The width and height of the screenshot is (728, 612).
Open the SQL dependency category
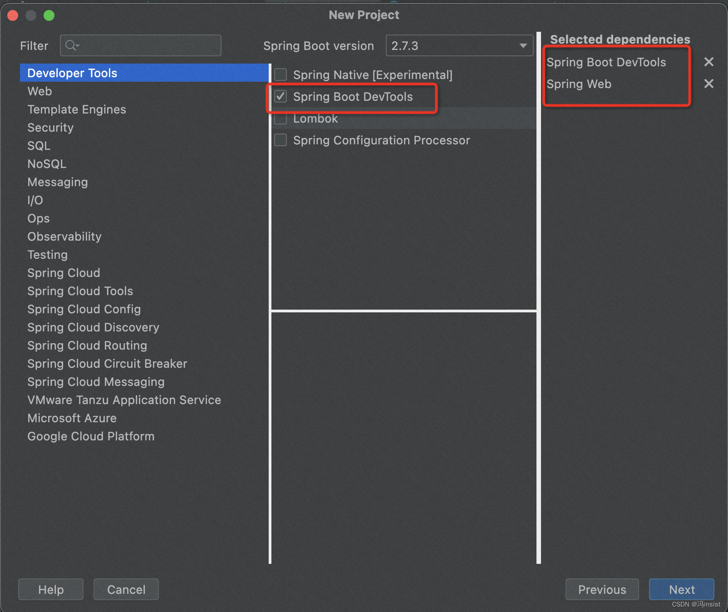coord(39,146)
